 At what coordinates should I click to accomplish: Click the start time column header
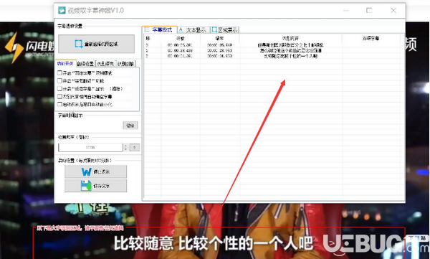pos(181,38)
